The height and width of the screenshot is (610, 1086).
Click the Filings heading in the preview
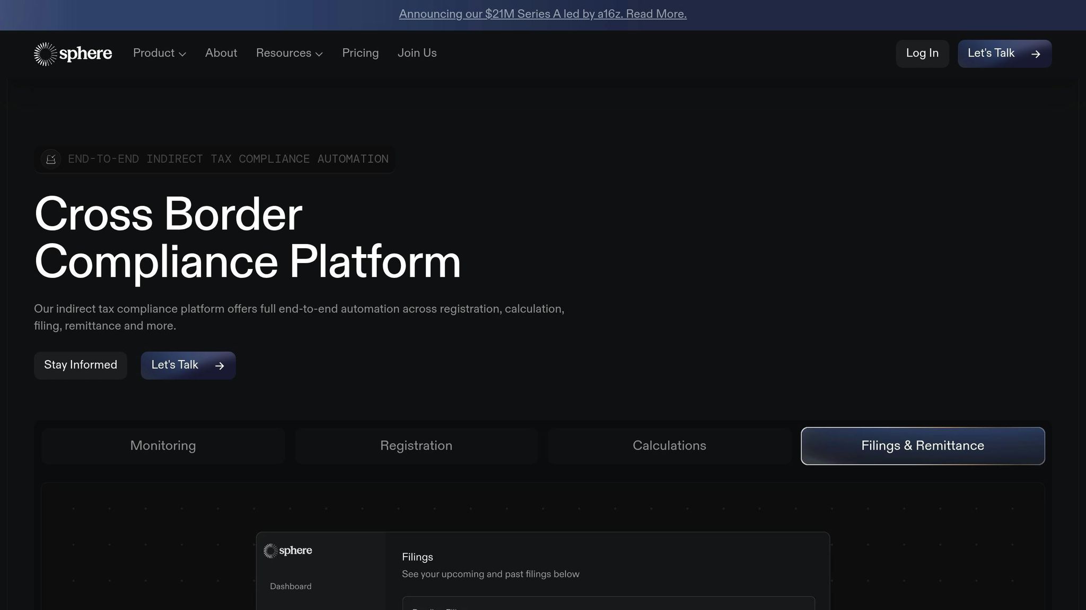tap(417, 557)
